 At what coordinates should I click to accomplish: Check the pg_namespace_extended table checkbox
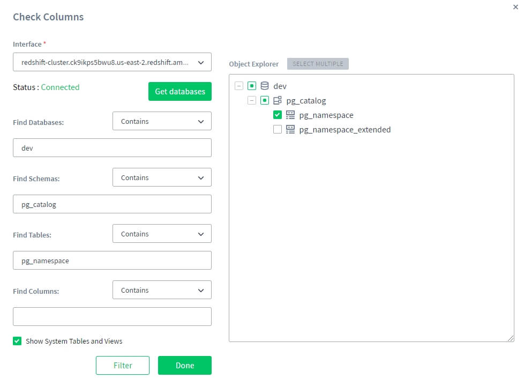pyautogui.click(x=278, y=129)
